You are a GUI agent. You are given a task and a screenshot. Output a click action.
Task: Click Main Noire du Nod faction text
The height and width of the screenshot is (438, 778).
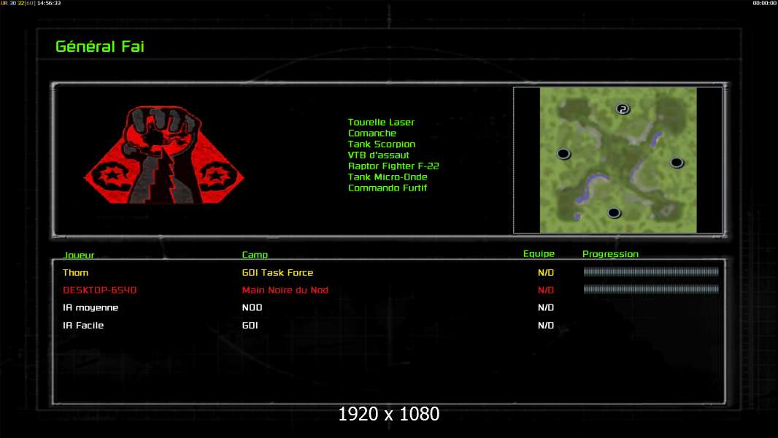(285, 290)
